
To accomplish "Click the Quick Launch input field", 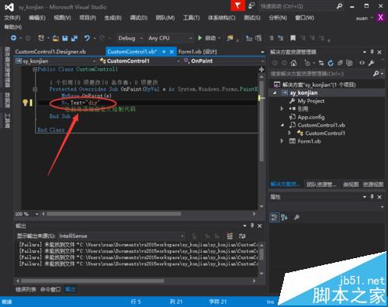I will [x=296, y=6].
